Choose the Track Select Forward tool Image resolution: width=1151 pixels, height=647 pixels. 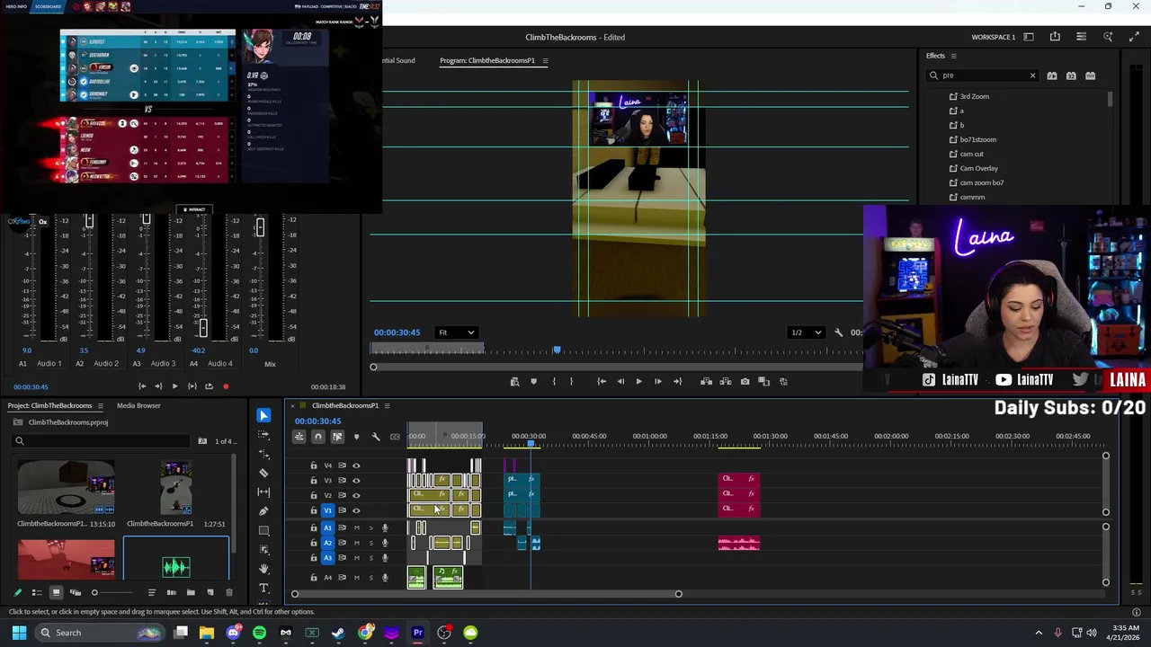pos(263,434)
